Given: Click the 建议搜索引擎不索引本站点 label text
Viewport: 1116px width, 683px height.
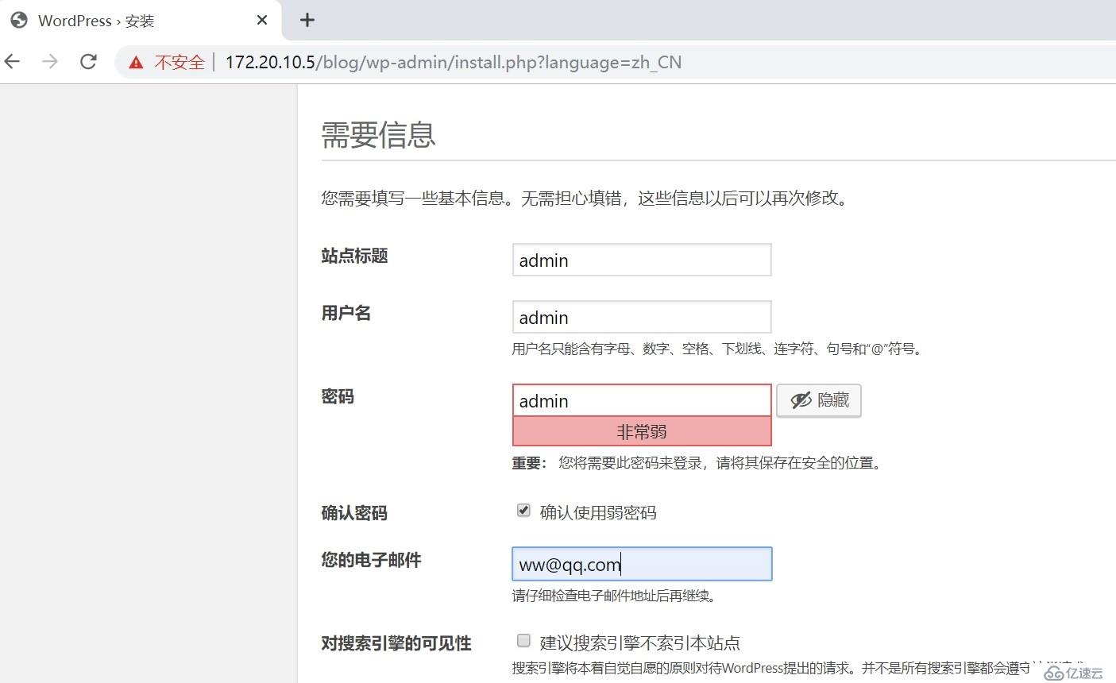Looking at the screenshot, I should 640,642.
